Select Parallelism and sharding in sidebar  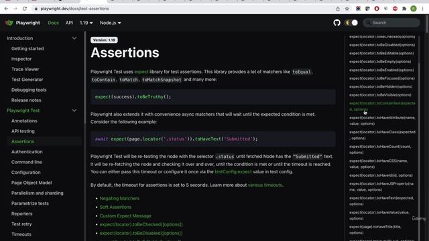tap(38, 193)
